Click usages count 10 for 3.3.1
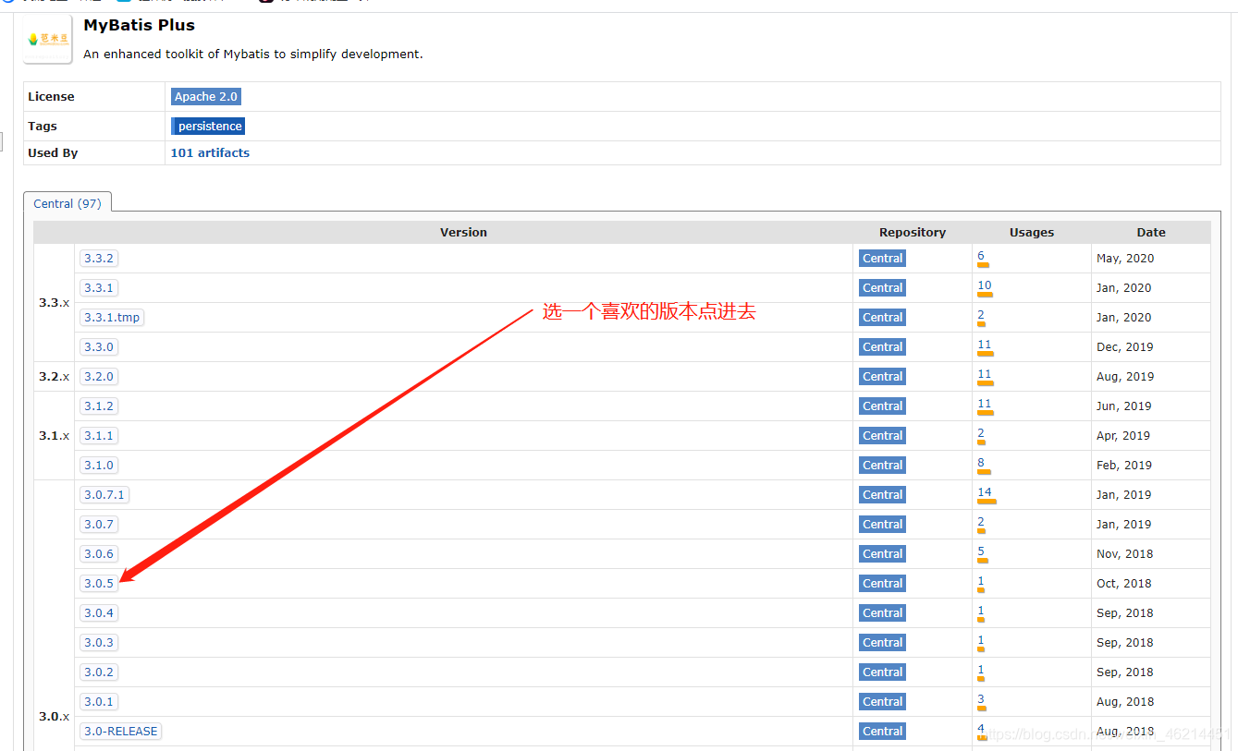Screen dimensions: 1238x751 click(985, 285)
